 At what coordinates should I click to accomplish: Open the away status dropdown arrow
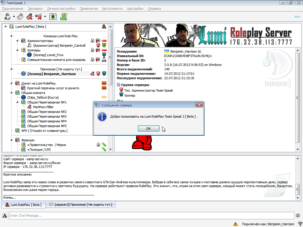(x=14, y=17)
